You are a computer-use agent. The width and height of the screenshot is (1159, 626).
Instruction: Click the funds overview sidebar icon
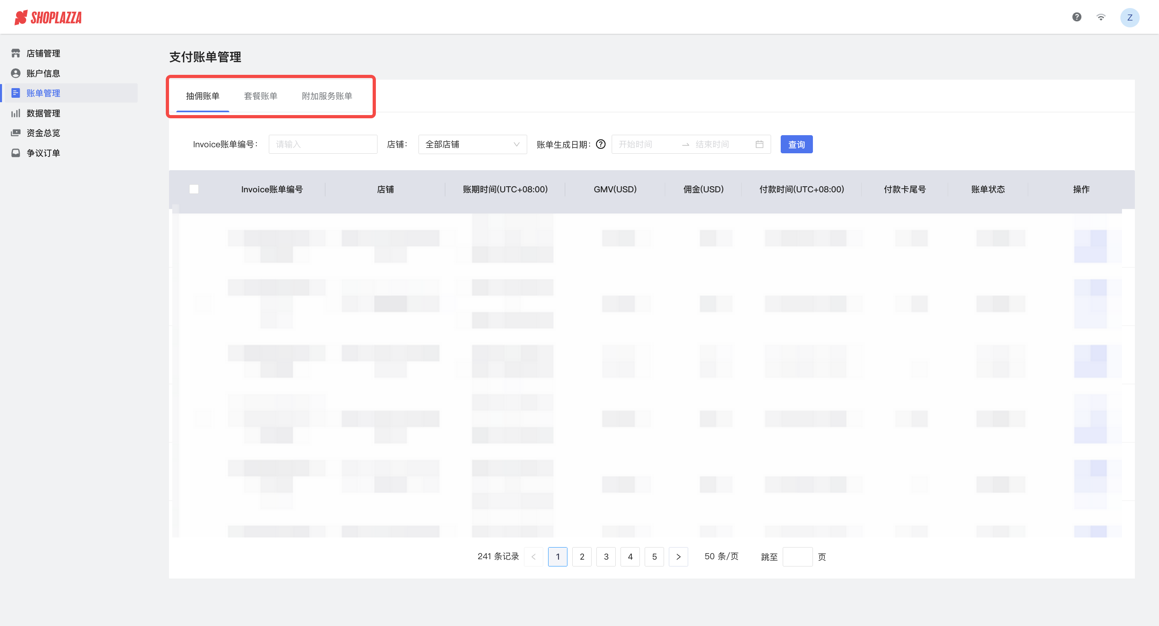[x=16, y=133]
